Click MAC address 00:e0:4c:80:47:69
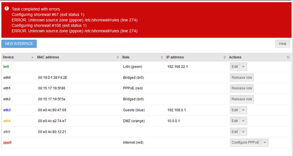 point(52,110)
